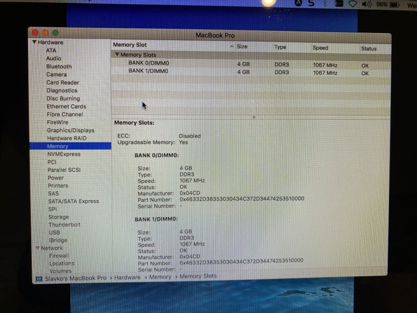Image resolution: width=417 pixels, height=313 pixels.
Task: Click the Part Number value for BANK 0
Action: tap(242, 199)
